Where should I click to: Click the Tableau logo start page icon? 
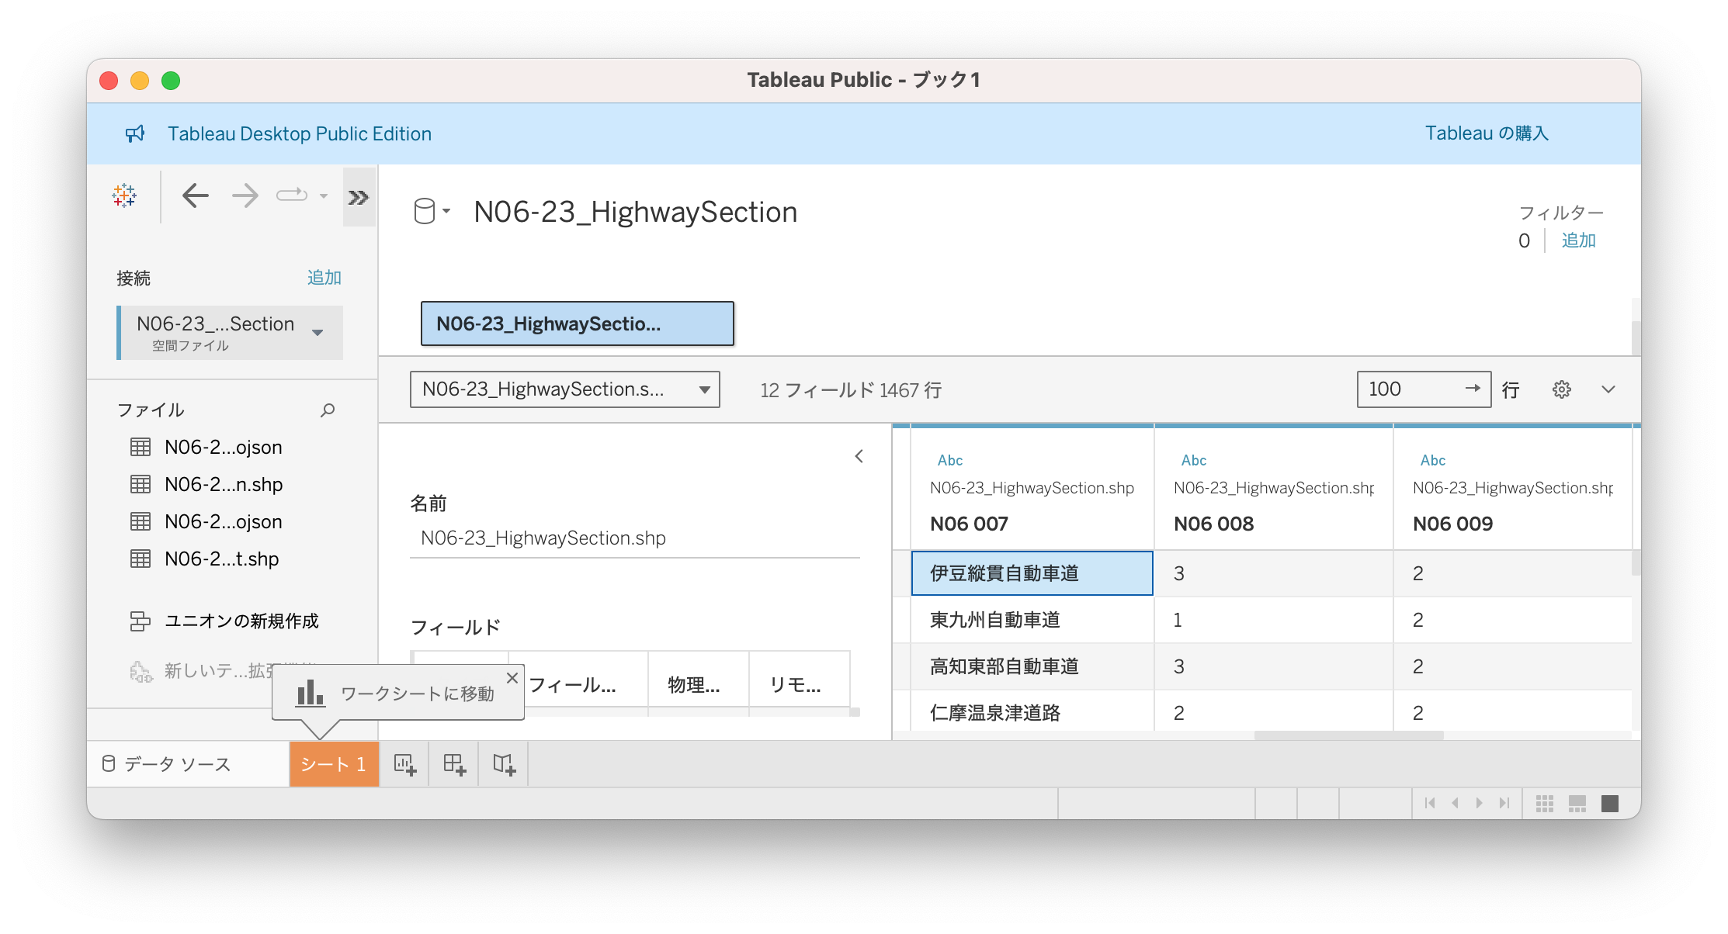tap(124, 195)
